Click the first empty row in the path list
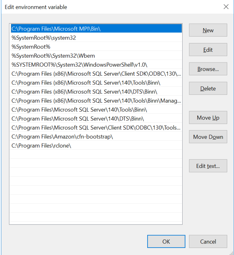Image resolution: width=234 pixels, height=255 pixels. pyautogui.click(x=95, y=155)
